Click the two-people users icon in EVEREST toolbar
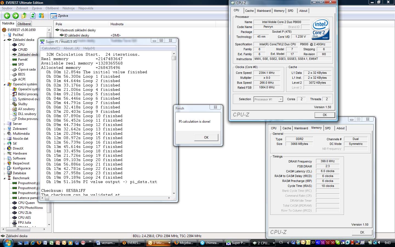The height and width of the screenshot is (247, 395). [41, 16]
